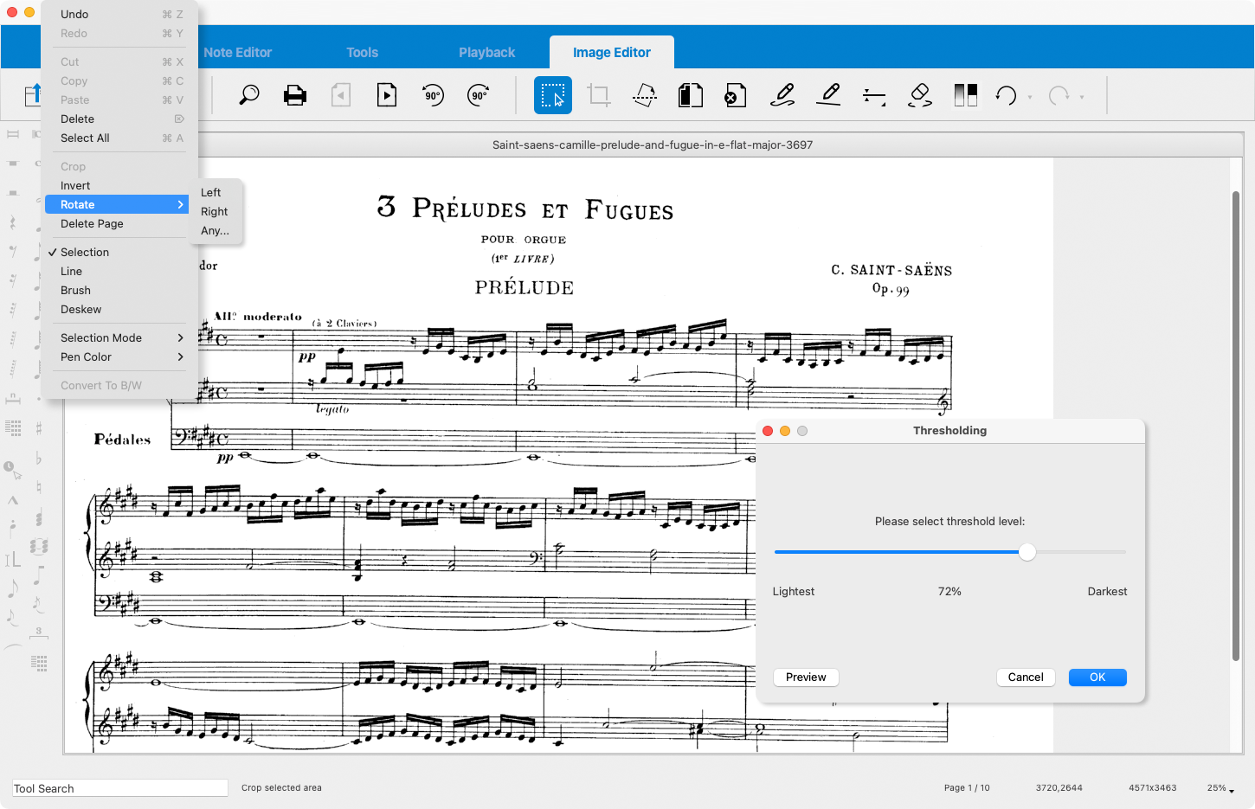Switch to the Playback tab
Screen dimensions: 1255x809
[x=487, y=53]
